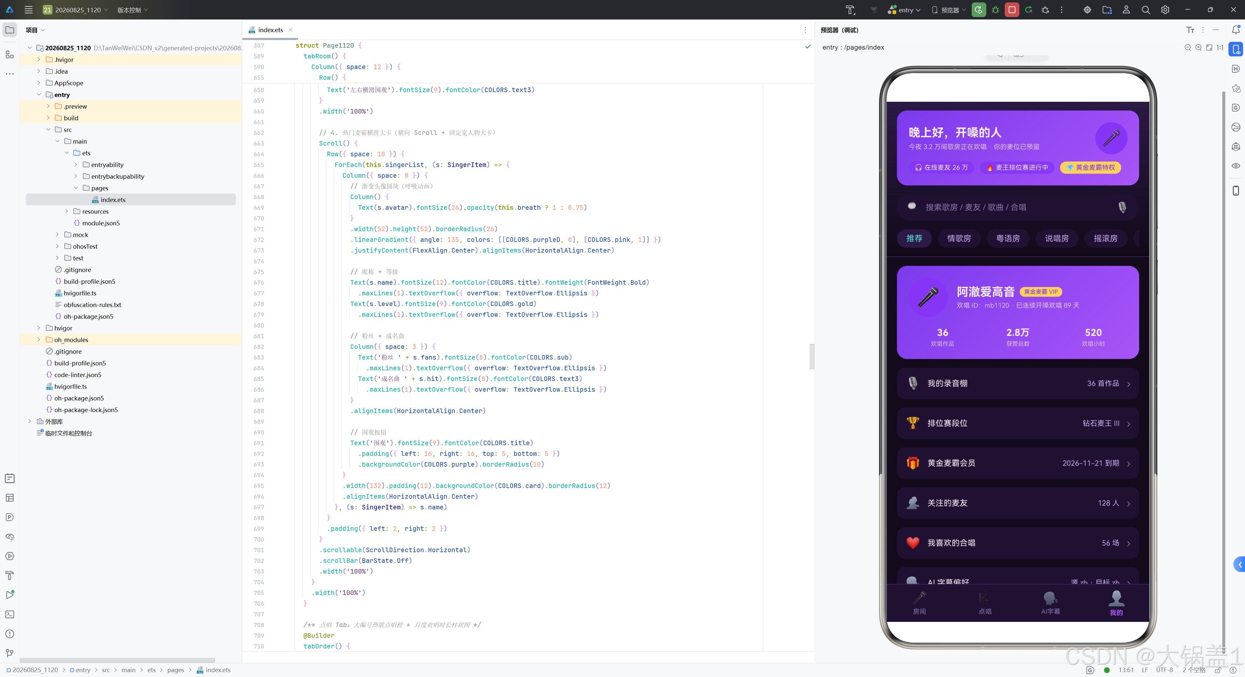The width and height of the screenshot is (1245, 677).
Task: Toggle the previewer panel icon in right sidebar
Action: click(x=1236, y=49)
